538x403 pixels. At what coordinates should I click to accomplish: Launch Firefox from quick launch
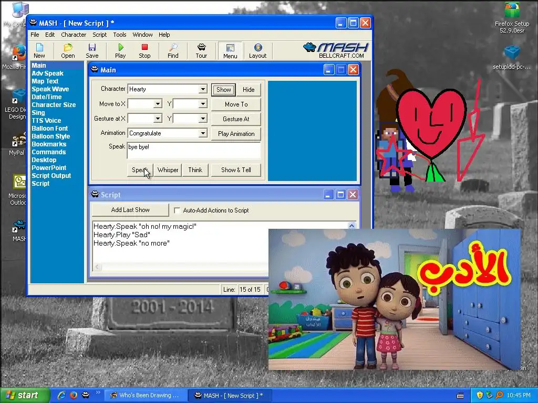74,395
